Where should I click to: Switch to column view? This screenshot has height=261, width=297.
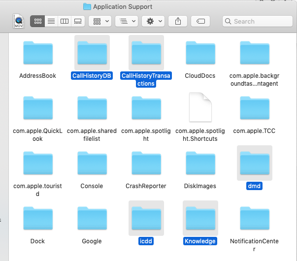click(x=65, y=21)
